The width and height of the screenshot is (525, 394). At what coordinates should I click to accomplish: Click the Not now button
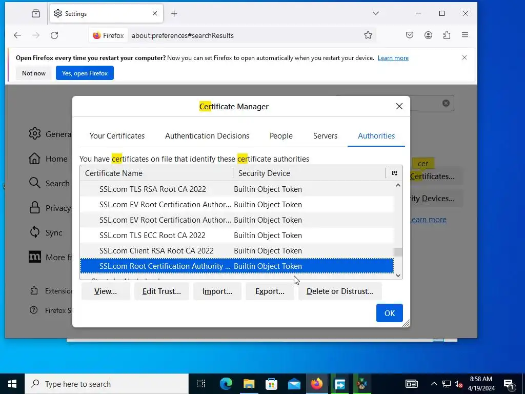[x=33, y=73]
